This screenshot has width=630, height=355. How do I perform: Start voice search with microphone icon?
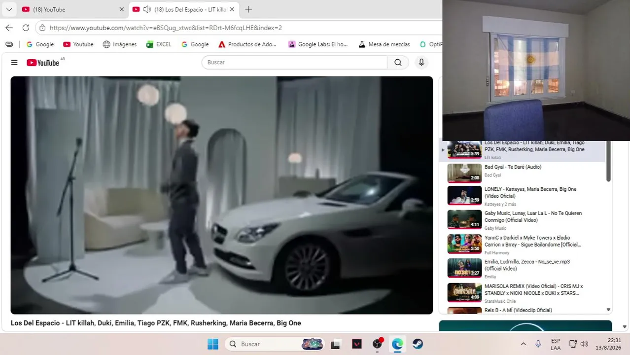(x=421, y=63)
